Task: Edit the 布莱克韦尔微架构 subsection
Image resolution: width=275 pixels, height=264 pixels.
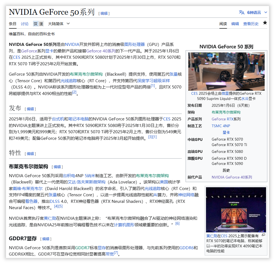Action: (57, 167)
